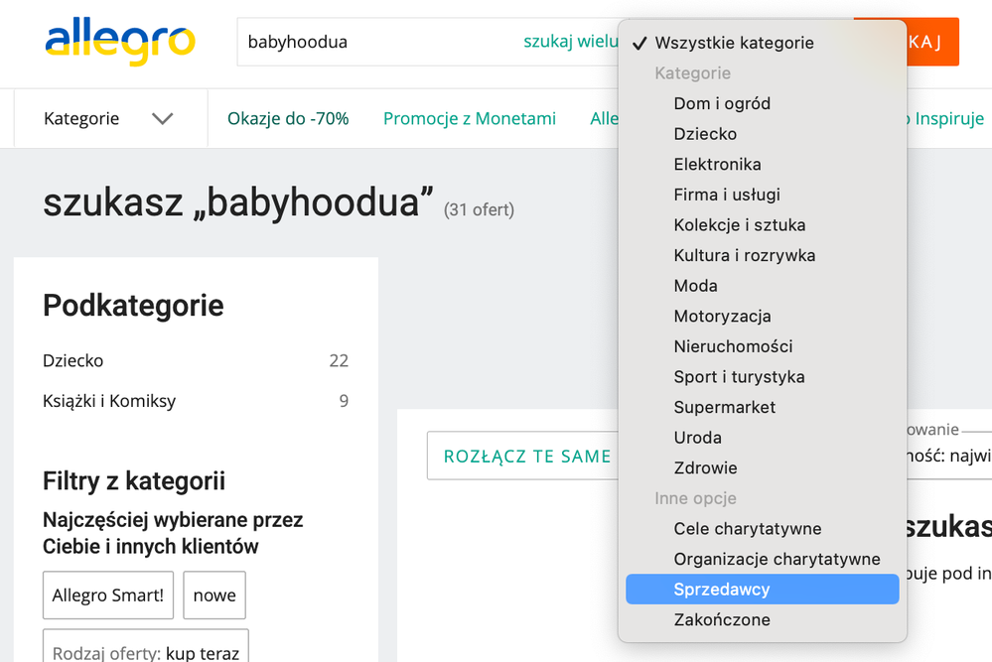The image size is (992, 662).
Task: Select the Dziecko subcategory in sidebar
Action: [x=72, y=360]
